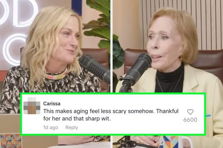The image size is (223, 148).
Task: Select the 6600 like count
Action: [x=190, y=120]
